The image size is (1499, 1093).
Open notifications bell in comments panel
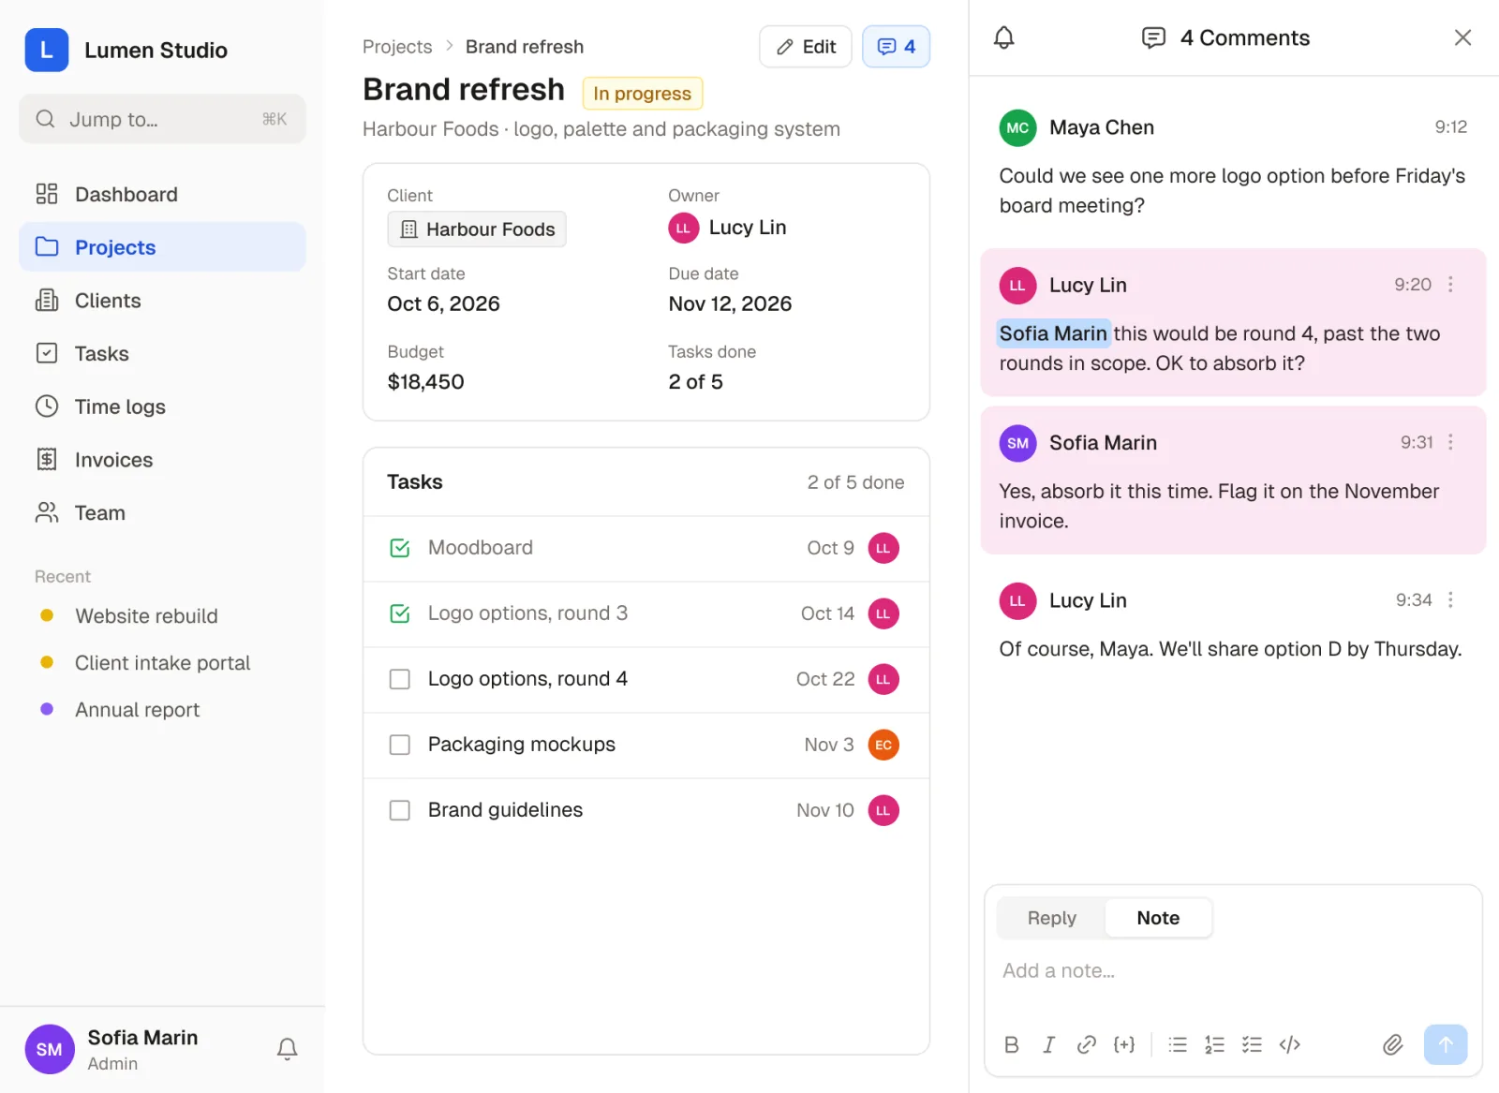pos(1003,37)
